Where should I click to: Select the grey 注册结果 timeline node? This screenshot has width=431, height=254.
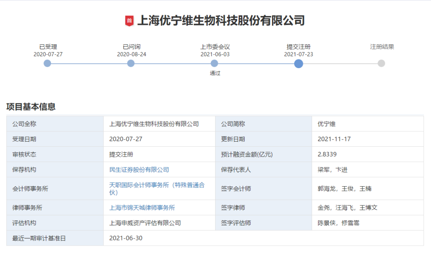tap(382, 63)
